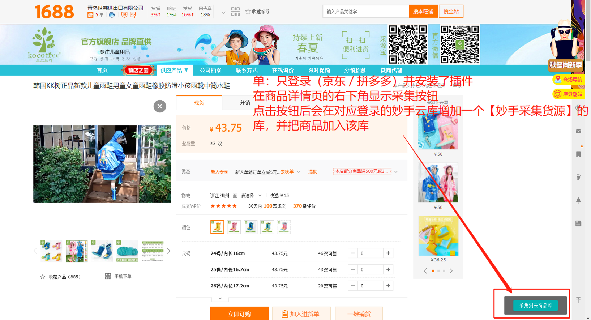This screenshot has height=320, width=591.
Task: Open 手机下单 QR icon
Action: (x=108, y=276)
